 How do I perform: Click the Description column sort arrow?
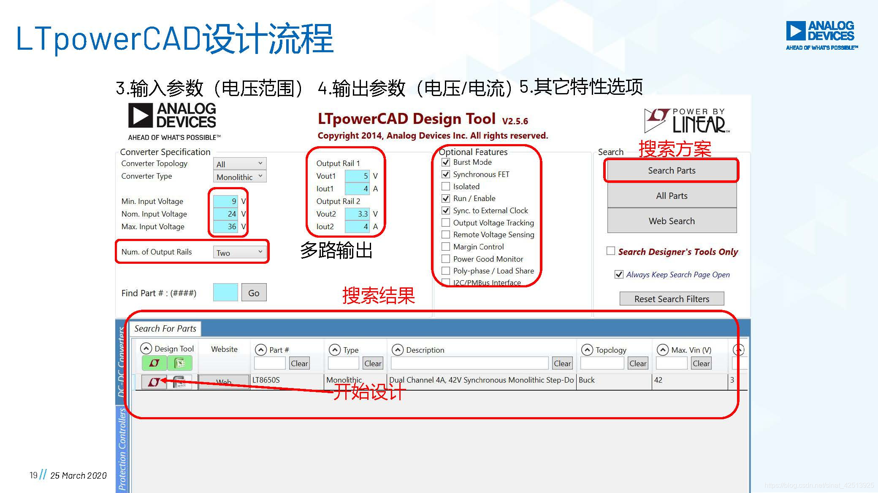(x=398, y=350)
